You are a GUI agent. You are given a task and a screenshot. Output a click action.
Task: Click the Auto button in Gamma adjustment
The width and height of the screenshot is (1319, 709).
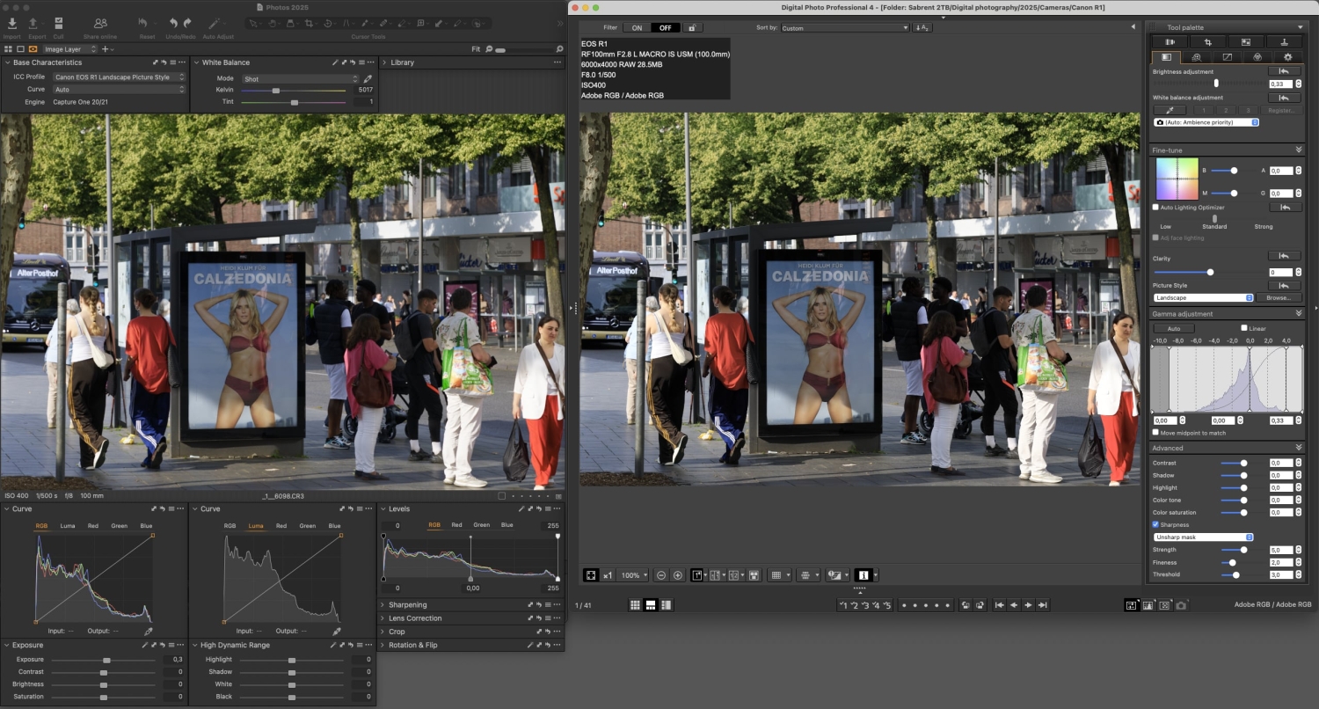(x=1173, y=328)
